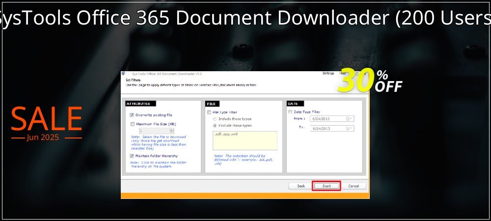Click the DATE section header
The width and height of the screenshot is (491, 221).
295,104
